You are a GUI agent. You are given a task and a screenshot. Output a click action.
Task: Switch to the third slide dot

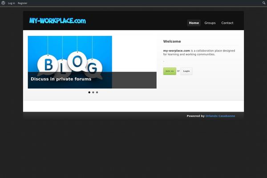(97, 92)
